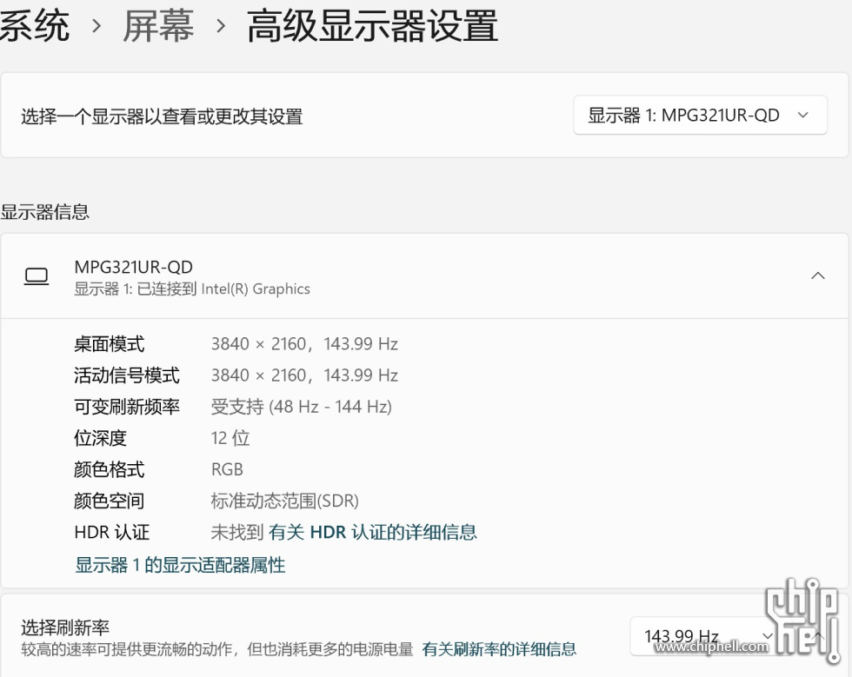852x677 pixels.
Task: Open 有关刷新率的详细信息 link
Action: click(498, 649)
